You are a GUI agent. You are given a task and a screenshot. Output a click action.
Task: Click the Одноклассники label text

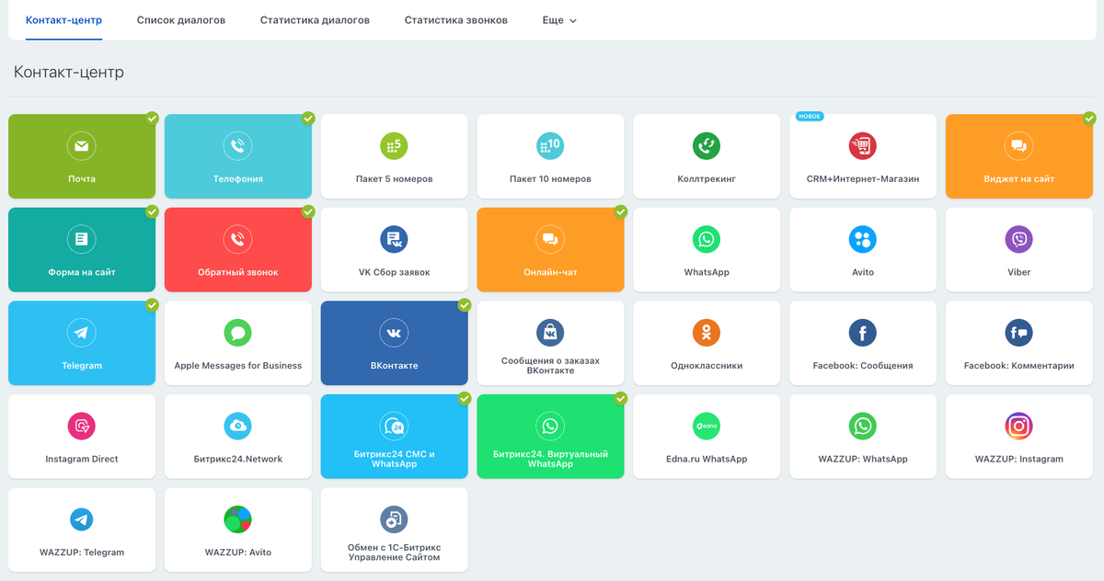coord(707,366)
